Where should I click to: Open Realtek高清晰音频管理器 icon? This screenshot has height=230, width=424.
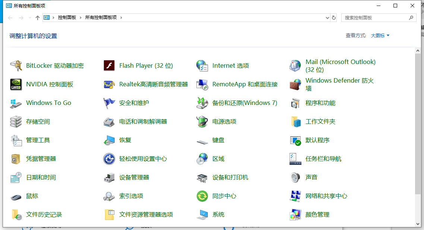coord(109,84)
